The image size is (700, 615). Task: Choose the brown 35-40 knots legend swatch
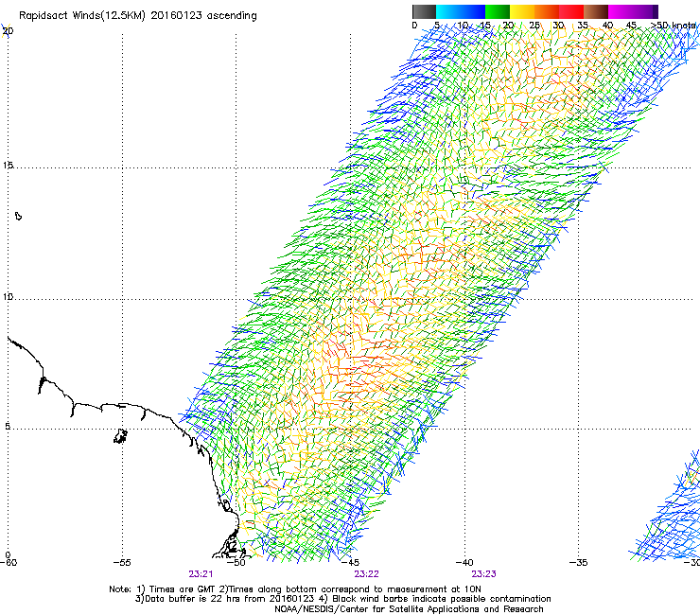pyautogui.click(x=596, y=11)
